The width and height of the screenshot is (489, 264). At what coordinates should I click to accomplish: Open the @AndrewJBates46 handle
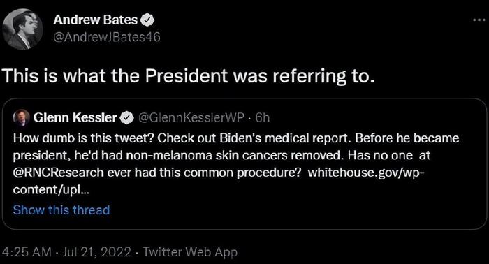pos(107,37)
